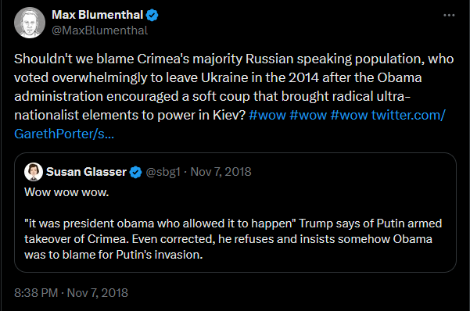470x311 pixels.
Task: Open the three-dot more options menu
Action: pos(449,15)
